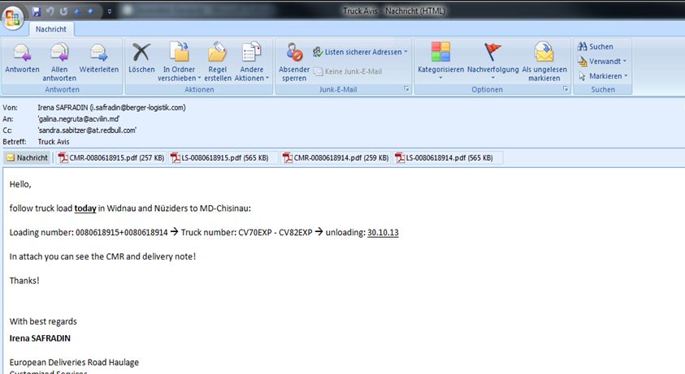Open Andere Aktionen dropdown
This screenshot has height=374, width=685.
(252, 62)
